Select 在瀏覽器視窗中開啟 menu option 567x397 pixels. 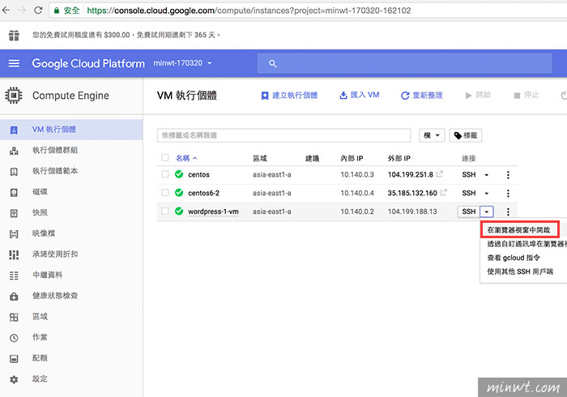coord(519,230)
